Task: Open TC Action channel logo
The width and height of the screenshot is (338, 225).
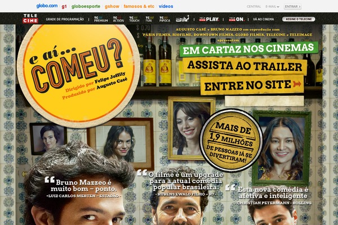Action: (118, 19)
